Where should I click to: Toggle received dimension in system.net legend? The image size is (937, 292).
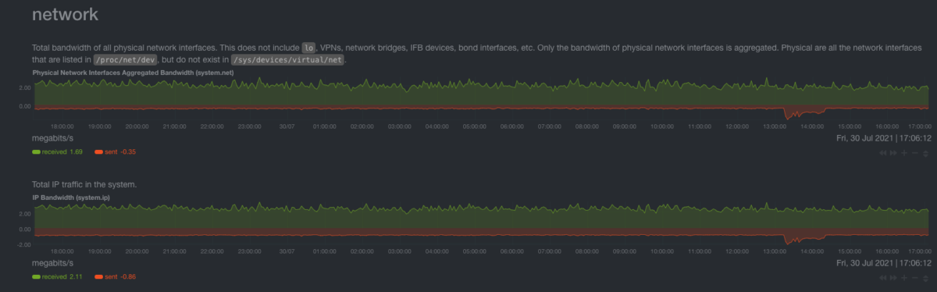pyautogui.click(x=57, y=151)
